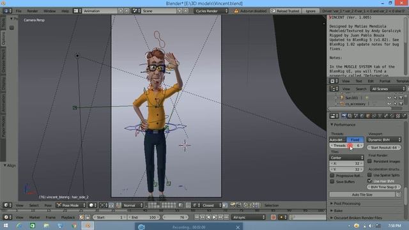Toggle renderability of Sun.001
409x230 pixels.
pyautogui.click(x=401, y=98)
